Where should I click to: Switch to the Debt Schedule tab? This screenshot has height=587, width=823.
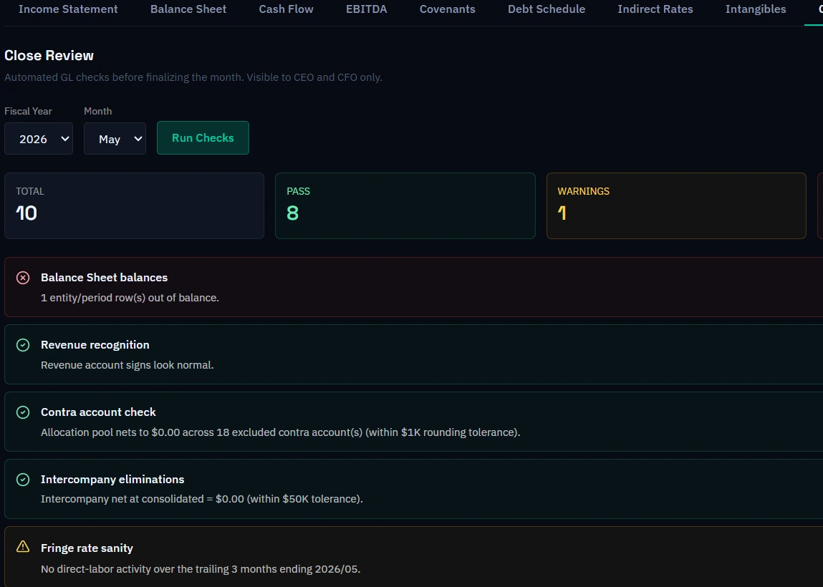[x=547, y=9]
